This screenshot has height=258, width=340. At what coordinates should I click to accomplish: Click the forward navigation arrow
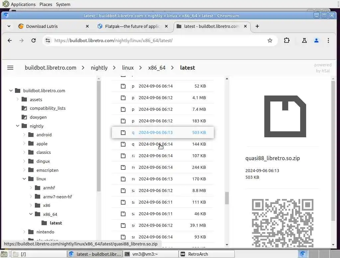[22, 40]
